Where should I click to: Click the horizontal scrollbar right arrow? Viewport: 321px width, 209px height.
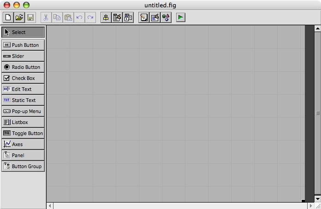click(x=311, y=206)
